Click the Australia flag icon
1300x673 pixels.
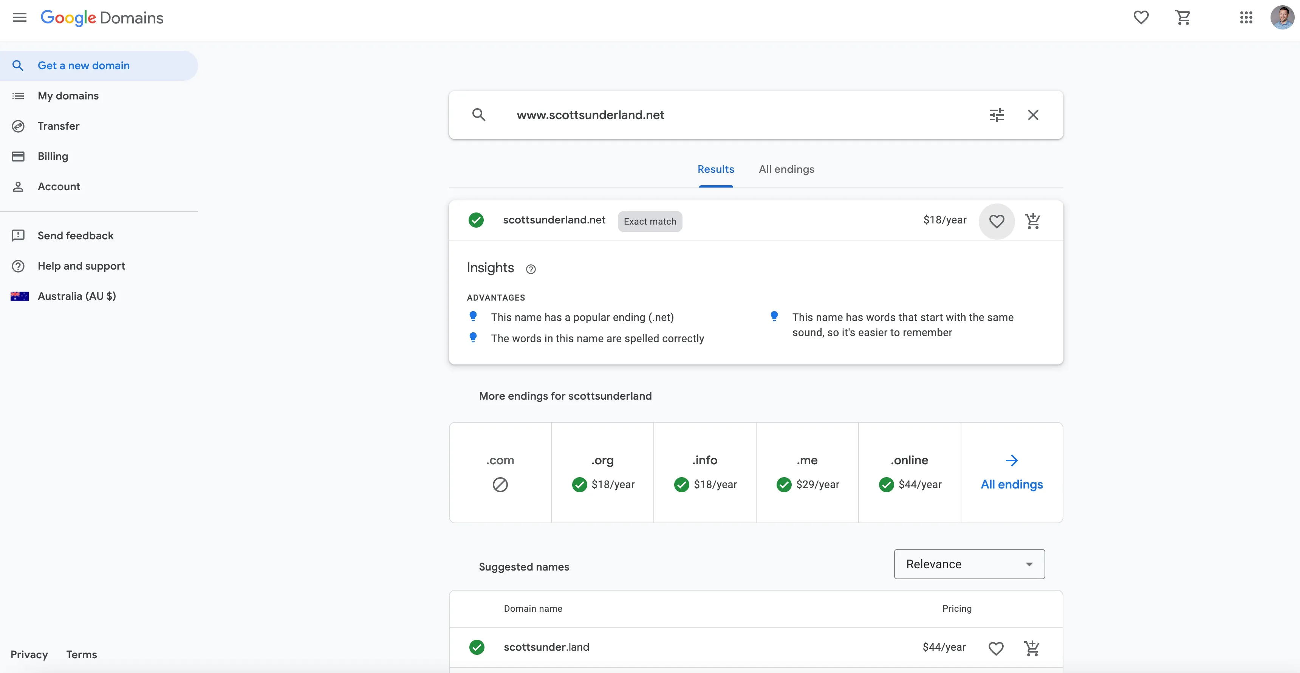[x=20, y=296]
